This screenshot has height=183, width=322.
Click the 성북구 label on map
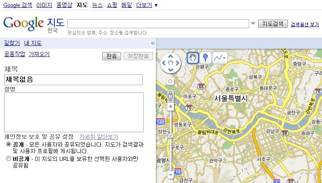[x=255, y=77]
